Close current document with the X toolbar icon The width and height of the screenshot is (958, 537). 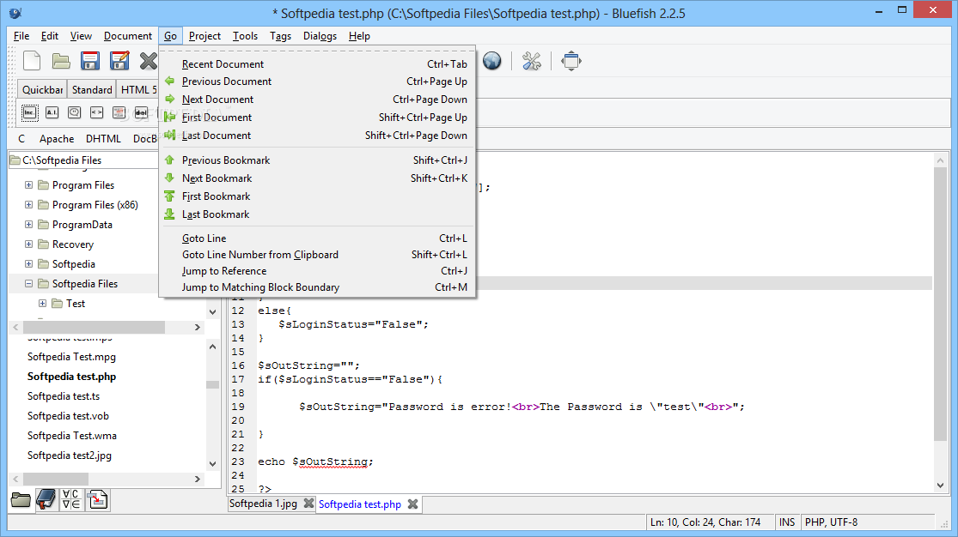pyautogui.click(x=148, y=61)
